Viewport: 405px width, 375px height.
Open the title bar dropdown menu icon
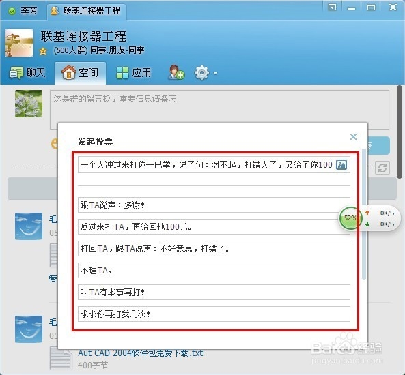point(332,7)
